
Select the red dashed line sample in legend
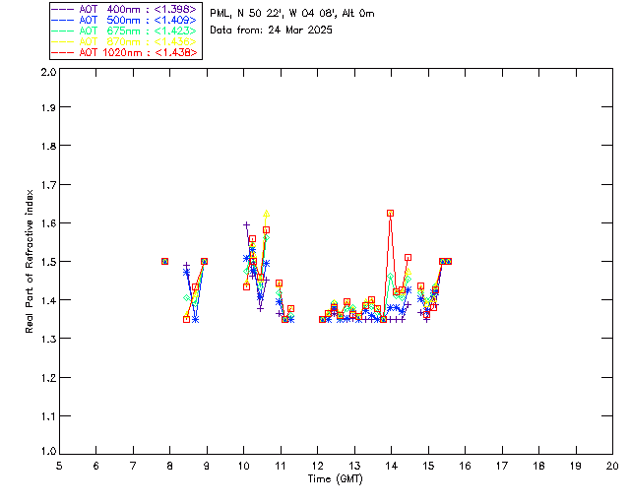[63, 52]
